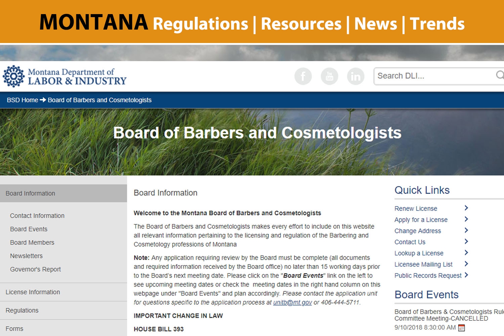Go to BSD Home breadcrumb
The height and width of the screenshot is (336, 504).
[23, 100]
